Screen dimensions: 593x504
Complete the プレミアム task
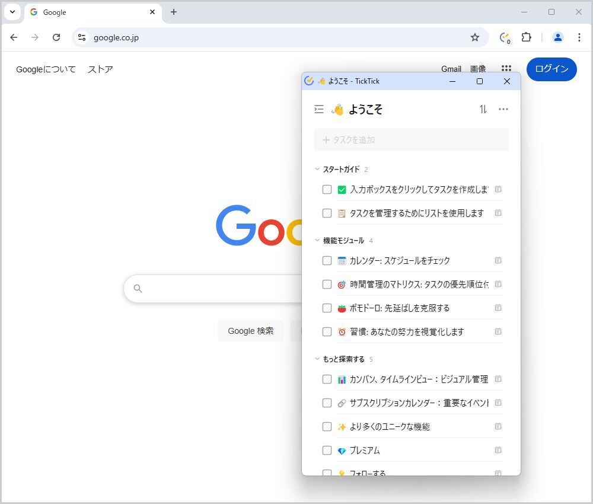pyautogui.click(x=327, y=450)
